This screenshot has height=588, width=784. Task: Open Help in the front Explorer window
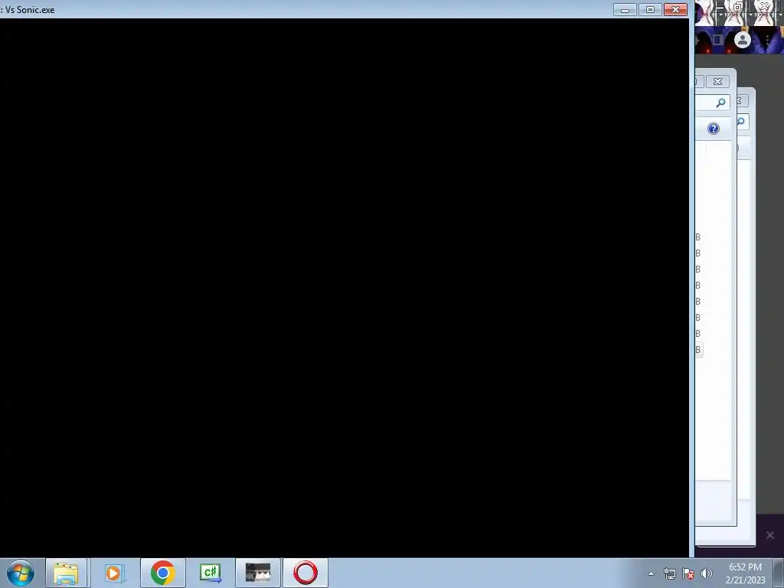(714, 129)
